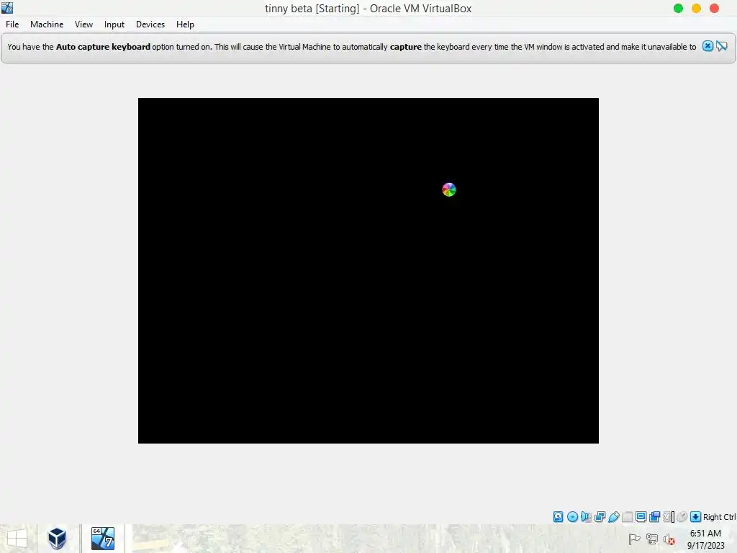Viewport: 737px width, 553px height.
Task: Open the Input menu
Action: tap(114, 24)
